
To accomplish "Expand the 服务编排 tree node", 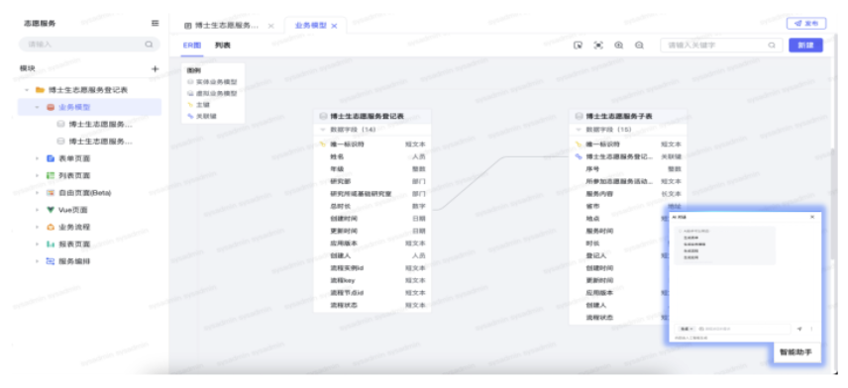I will [x=38, y=261].
